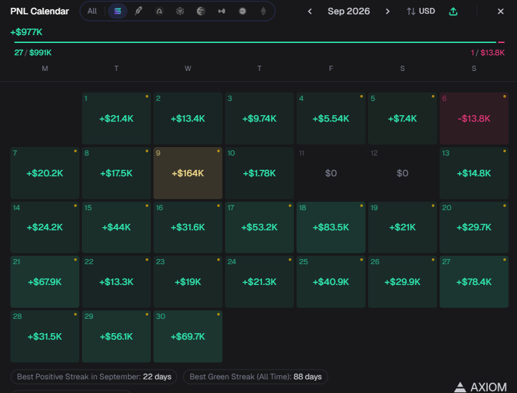517x393 pixels.
Task: Open day 5 with +$7.4K
Action: pyautogui.click(x=403, y=118)
